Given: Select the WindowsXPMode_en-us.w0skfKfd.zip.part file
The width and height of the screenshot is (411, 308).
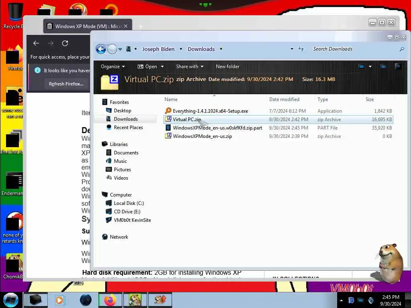Looking at the screenshot, I should [278, 128].
